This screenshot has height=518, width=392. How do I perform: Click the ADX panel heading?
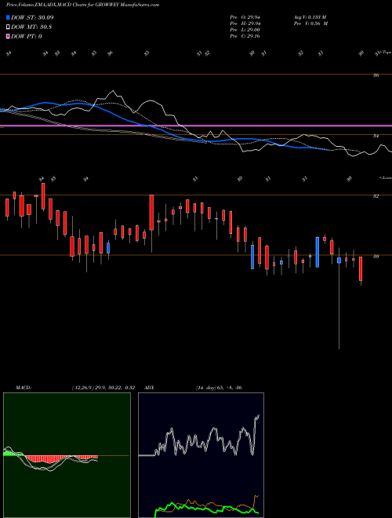pyautogui.click(x=149, y=388)
